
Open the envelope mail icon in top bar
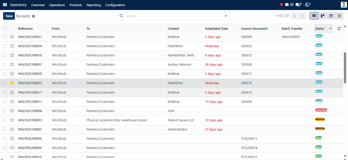click(287, 5)
